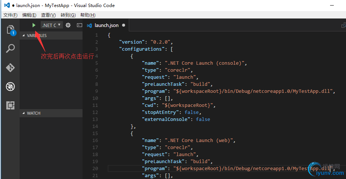The width and height of the screenshot is (346, 179).
Task: Click the false value after "externalConsole"
Action: tap(203, 119)
